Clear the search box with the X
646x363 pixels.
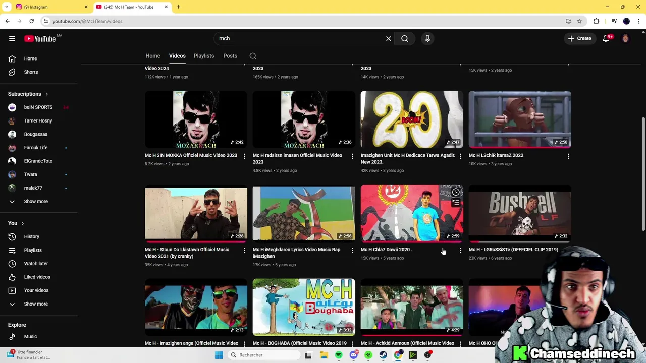389,38
